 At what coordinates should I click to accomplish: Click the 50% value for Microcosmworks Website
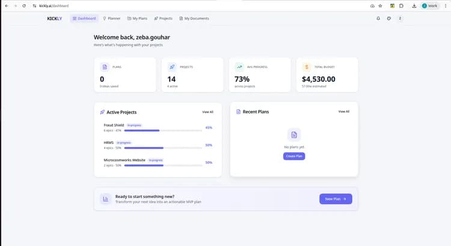pos(209,163)
